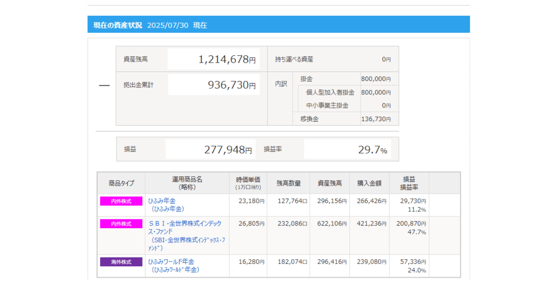Click the 購入金額 column header
This screenshot has width=542, height=284.
(369, 183)
